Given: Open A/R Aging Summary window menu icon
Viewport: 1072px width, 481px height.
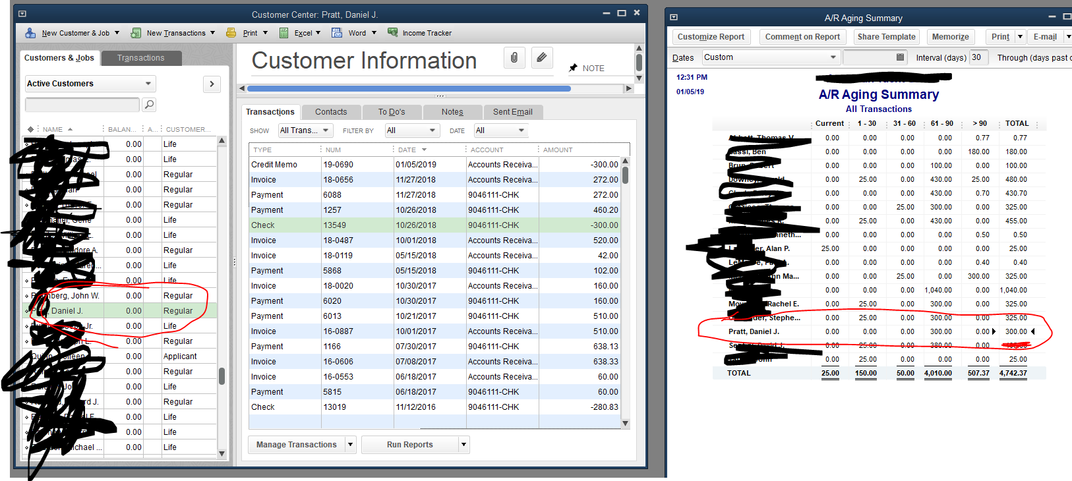Looking at the screenshot, I should coord(674,18).
